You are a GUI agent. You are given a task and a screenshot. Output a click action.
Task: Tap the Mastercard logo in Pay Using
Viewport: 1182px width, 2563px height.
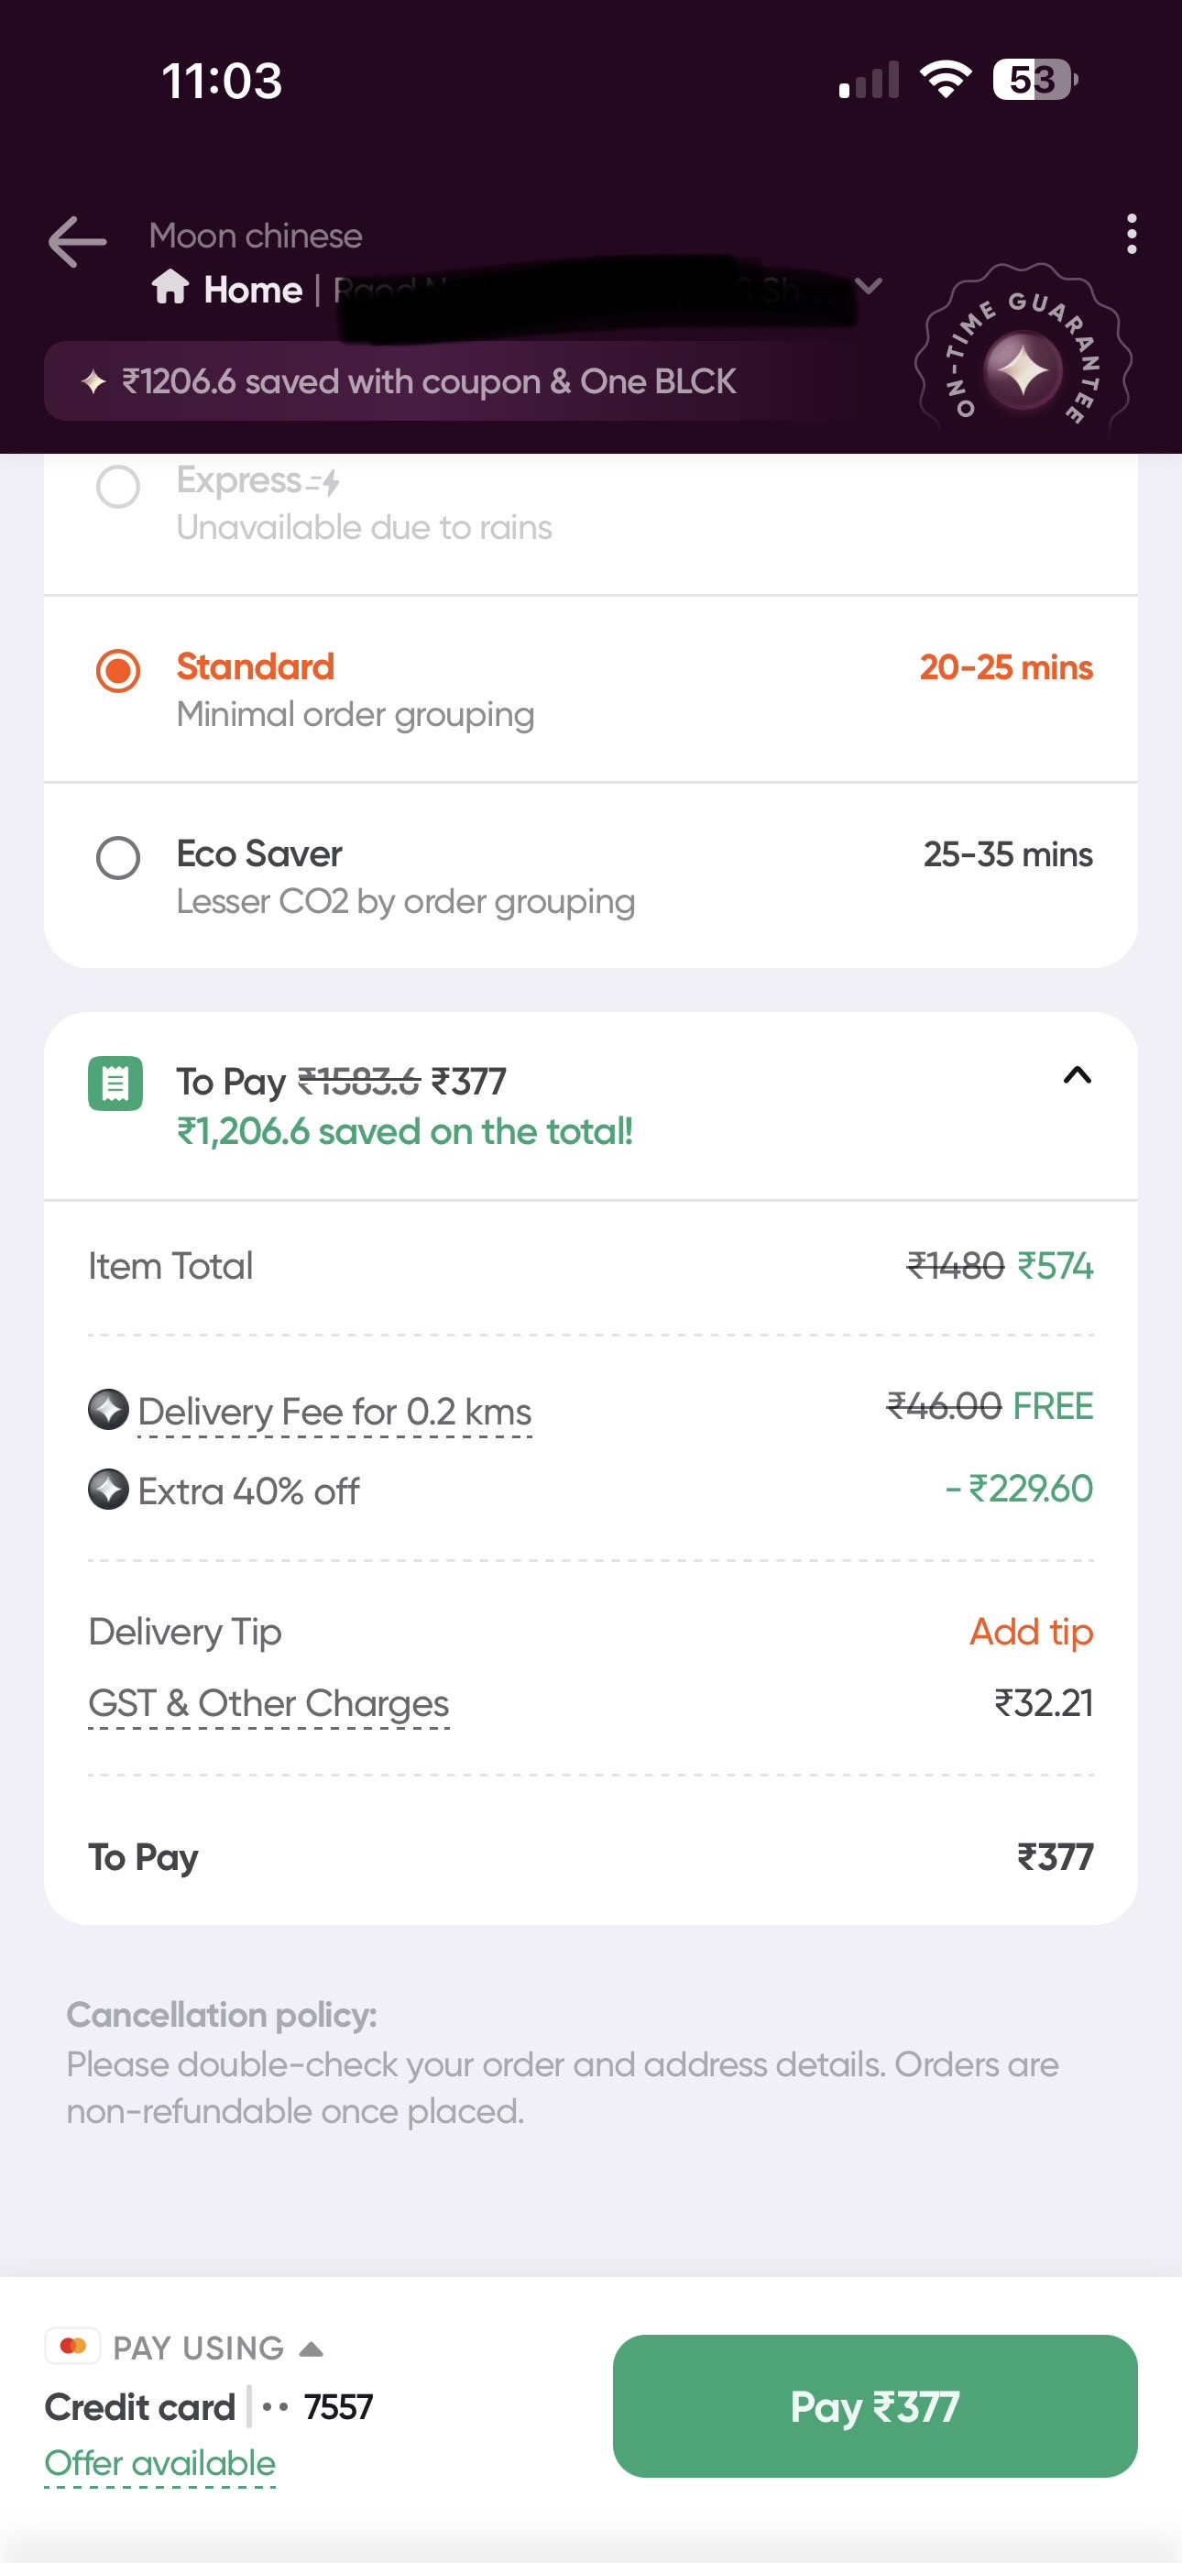pos(72,2345)
